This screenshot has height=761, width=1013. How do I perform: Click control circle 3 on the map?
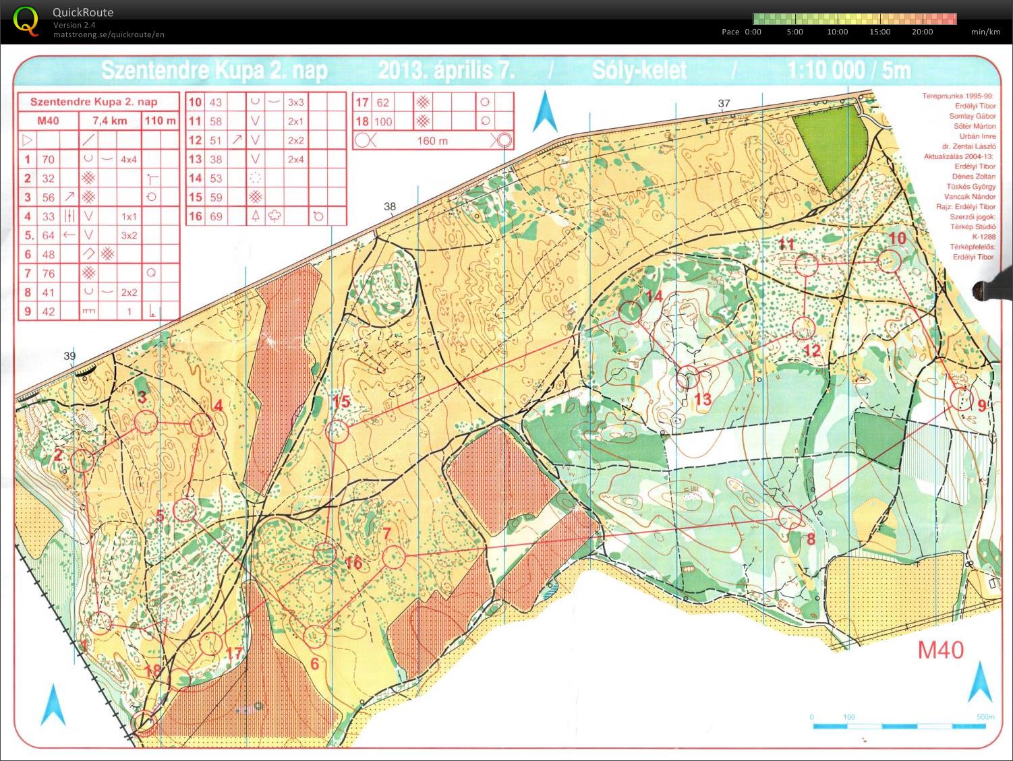pyautogui.click(x=146, y=423)
